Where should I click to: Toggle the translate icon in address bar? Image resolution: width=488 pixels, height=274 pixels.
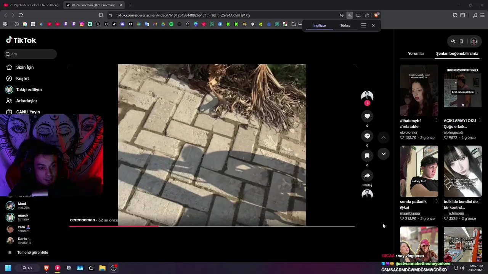pyautogui.click(x=350, y=15)
